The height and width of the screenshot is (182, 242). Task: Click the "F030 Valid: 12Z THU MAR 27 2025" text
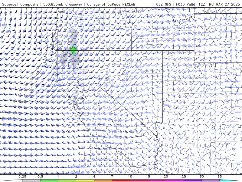pos(208,4)
